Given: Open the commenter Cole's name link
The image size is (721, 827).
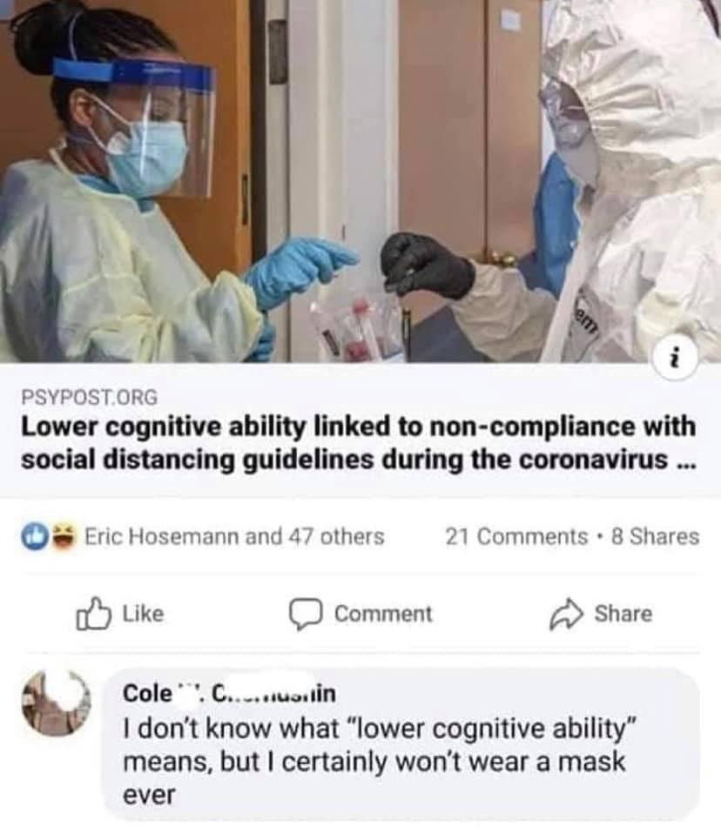Looking at the screenshot, I should tap(229, 693).
